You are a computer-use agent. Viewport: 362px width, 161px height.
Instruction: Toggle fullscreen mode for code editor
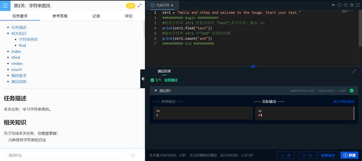coord(358,5)
